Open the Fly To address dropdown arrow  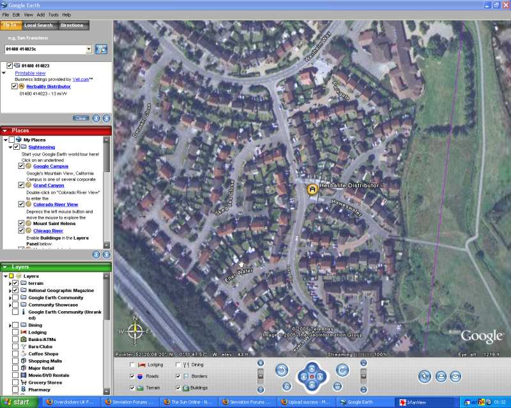pos(89,49)
